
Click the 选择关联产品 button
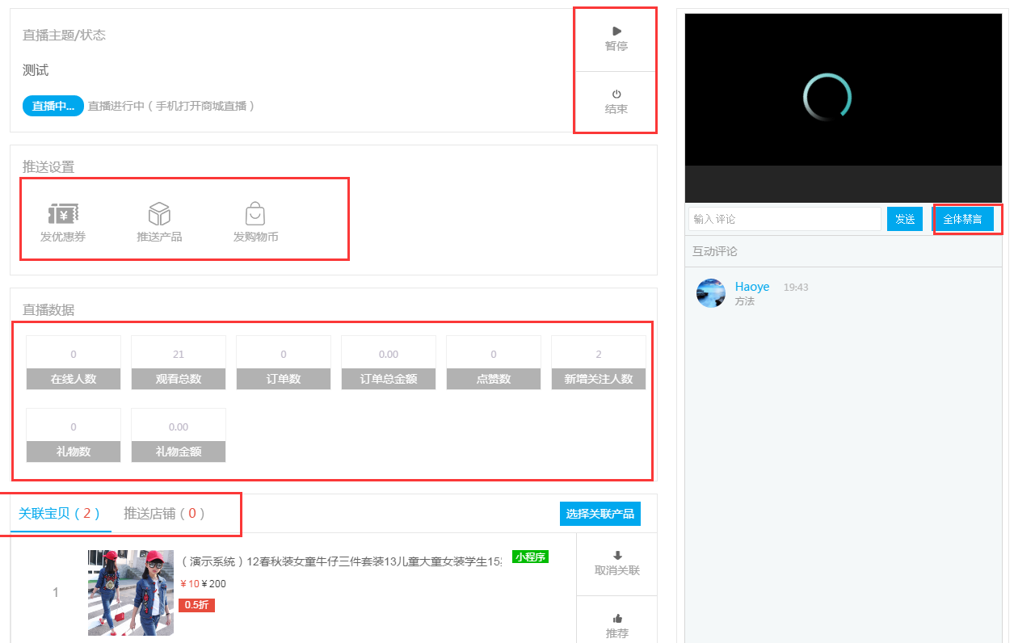click(x=600, y=514)
